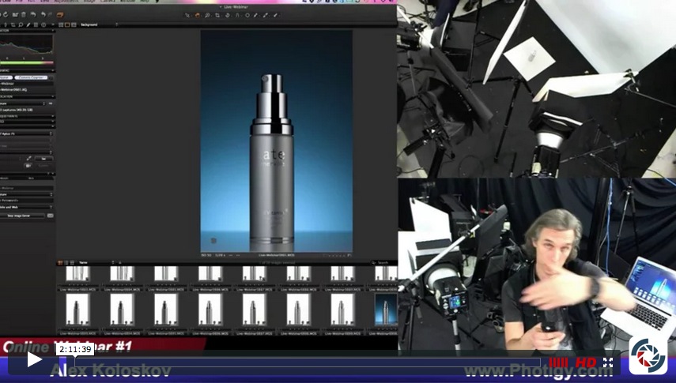This screenshot has width=676, height=383.
Task: Click the rotate arrow icon at toolbar start
Action: [6, 15]
